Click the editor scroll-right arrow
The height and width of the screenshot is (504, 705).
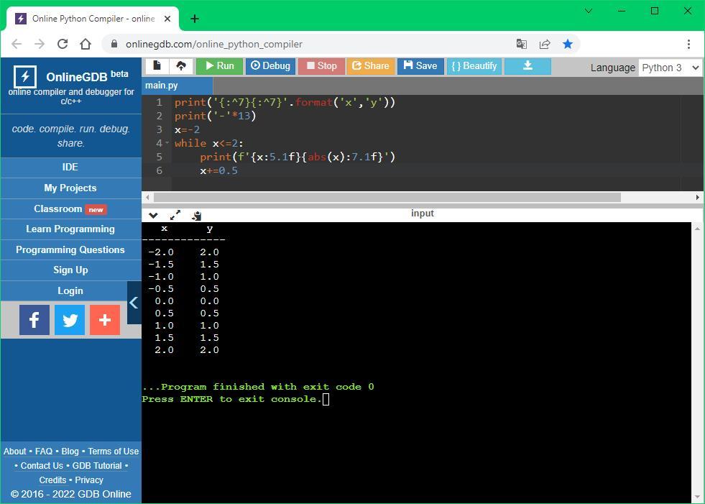[697, 197]
